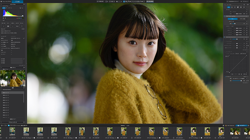Switch to the 設定 customize tab
250x140 pixels.
[x=17, y=2]
